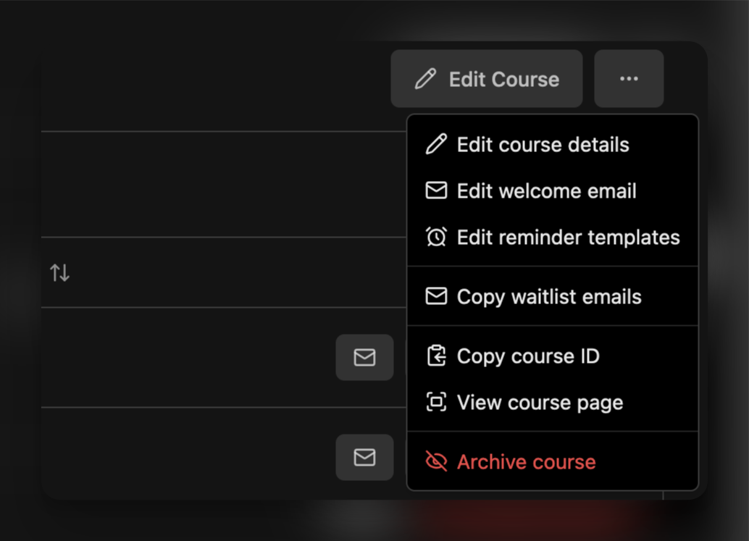Select the alarm clock icon for reminder templates
This screenshot has width=749, height=541.
(435, 237)
